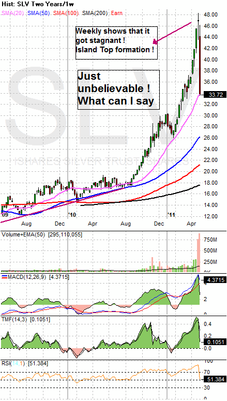Click the 38.00 price axis label
The height and width of the screenshot is (401, 227).
coord(210,71)
